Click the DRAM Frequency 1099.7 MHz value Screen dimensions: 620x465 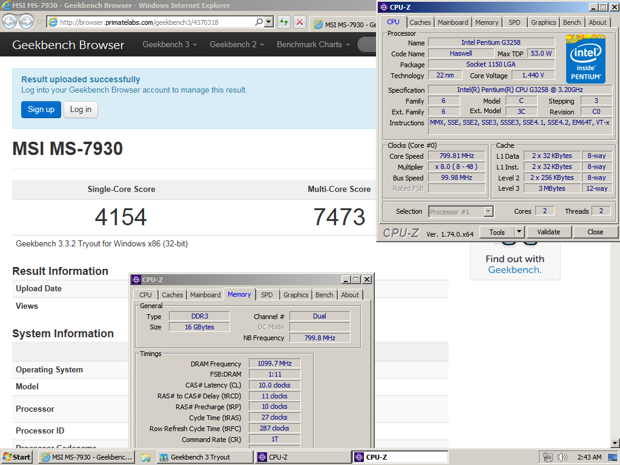coord(274,363)
